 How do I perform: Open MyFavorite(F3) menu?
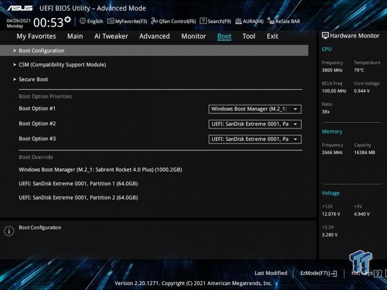pyautogui.click(x=127, y=21)
